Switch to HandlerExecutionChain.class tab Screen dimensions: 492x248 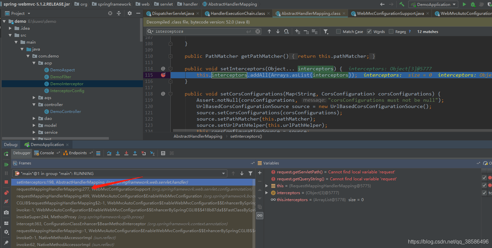tap(238, 14)
